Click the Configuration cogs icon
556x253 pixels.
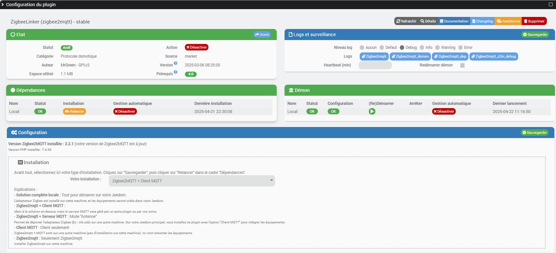pyautogui.click(x=14, y=133)
